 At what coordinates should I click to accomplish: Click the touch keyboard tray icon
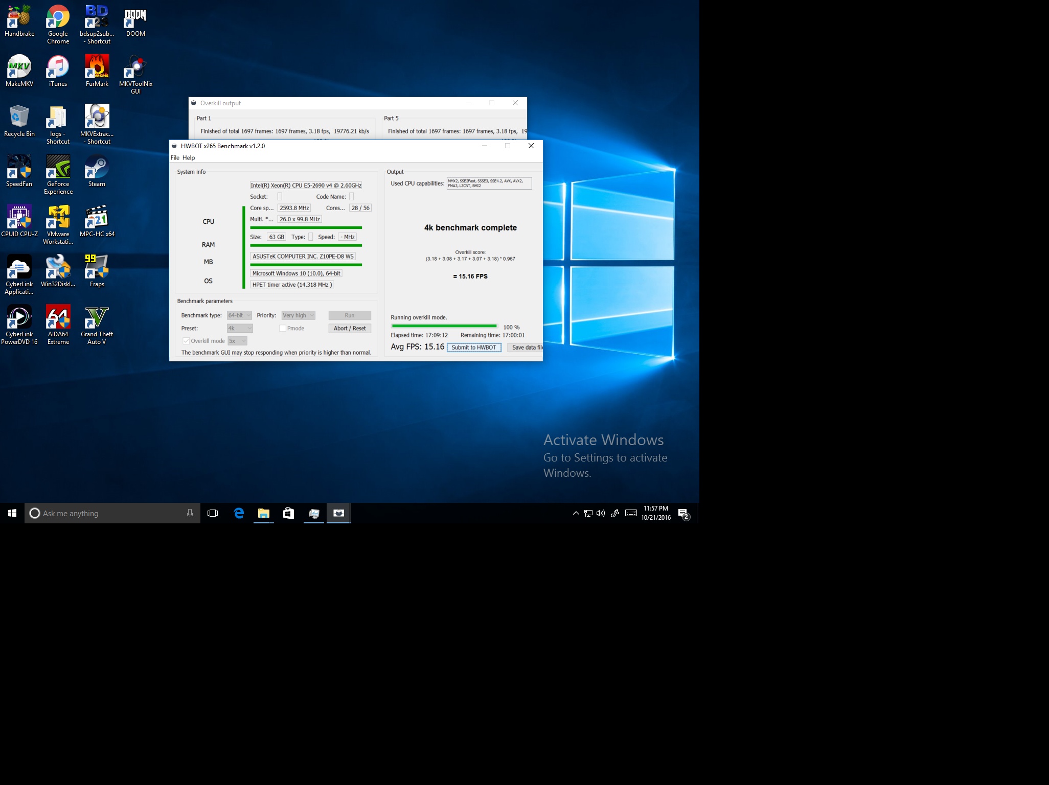(x=631, y=513)
